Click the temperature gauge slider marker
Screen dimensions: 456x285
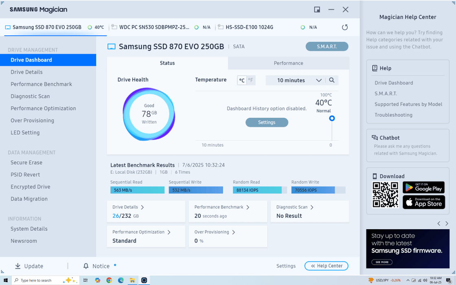[x=332, y=118]
